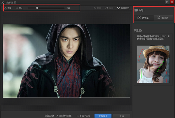Click the 94% zoom percentage label
175x118 pixels.
click(68, 8)
